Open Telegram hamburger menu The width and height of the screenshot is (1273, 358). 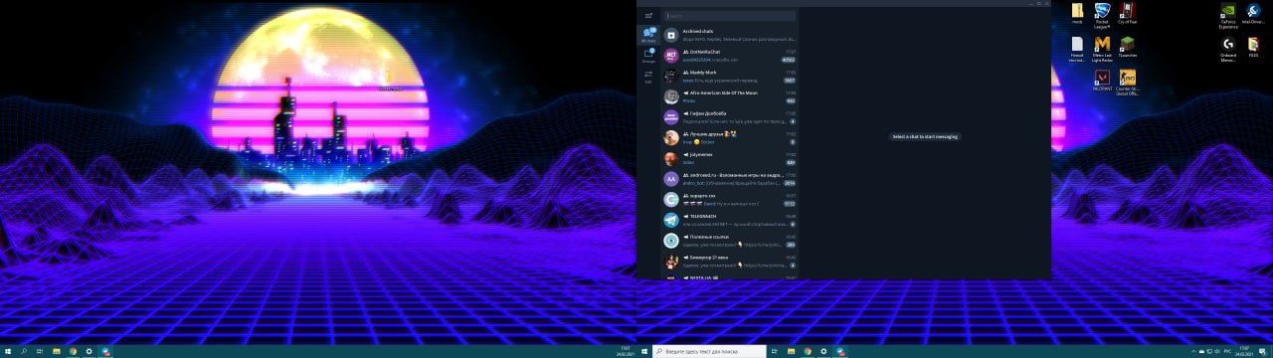click(x=648, y=16)
